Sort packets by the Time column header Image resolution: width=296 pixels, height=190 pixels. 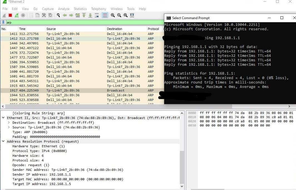(x=31, y=29)
